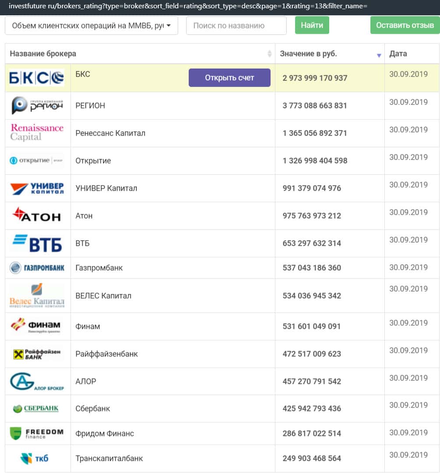Click the browser address bar URL
Viewport: 440px width, 473px height.
click(188, 6)
